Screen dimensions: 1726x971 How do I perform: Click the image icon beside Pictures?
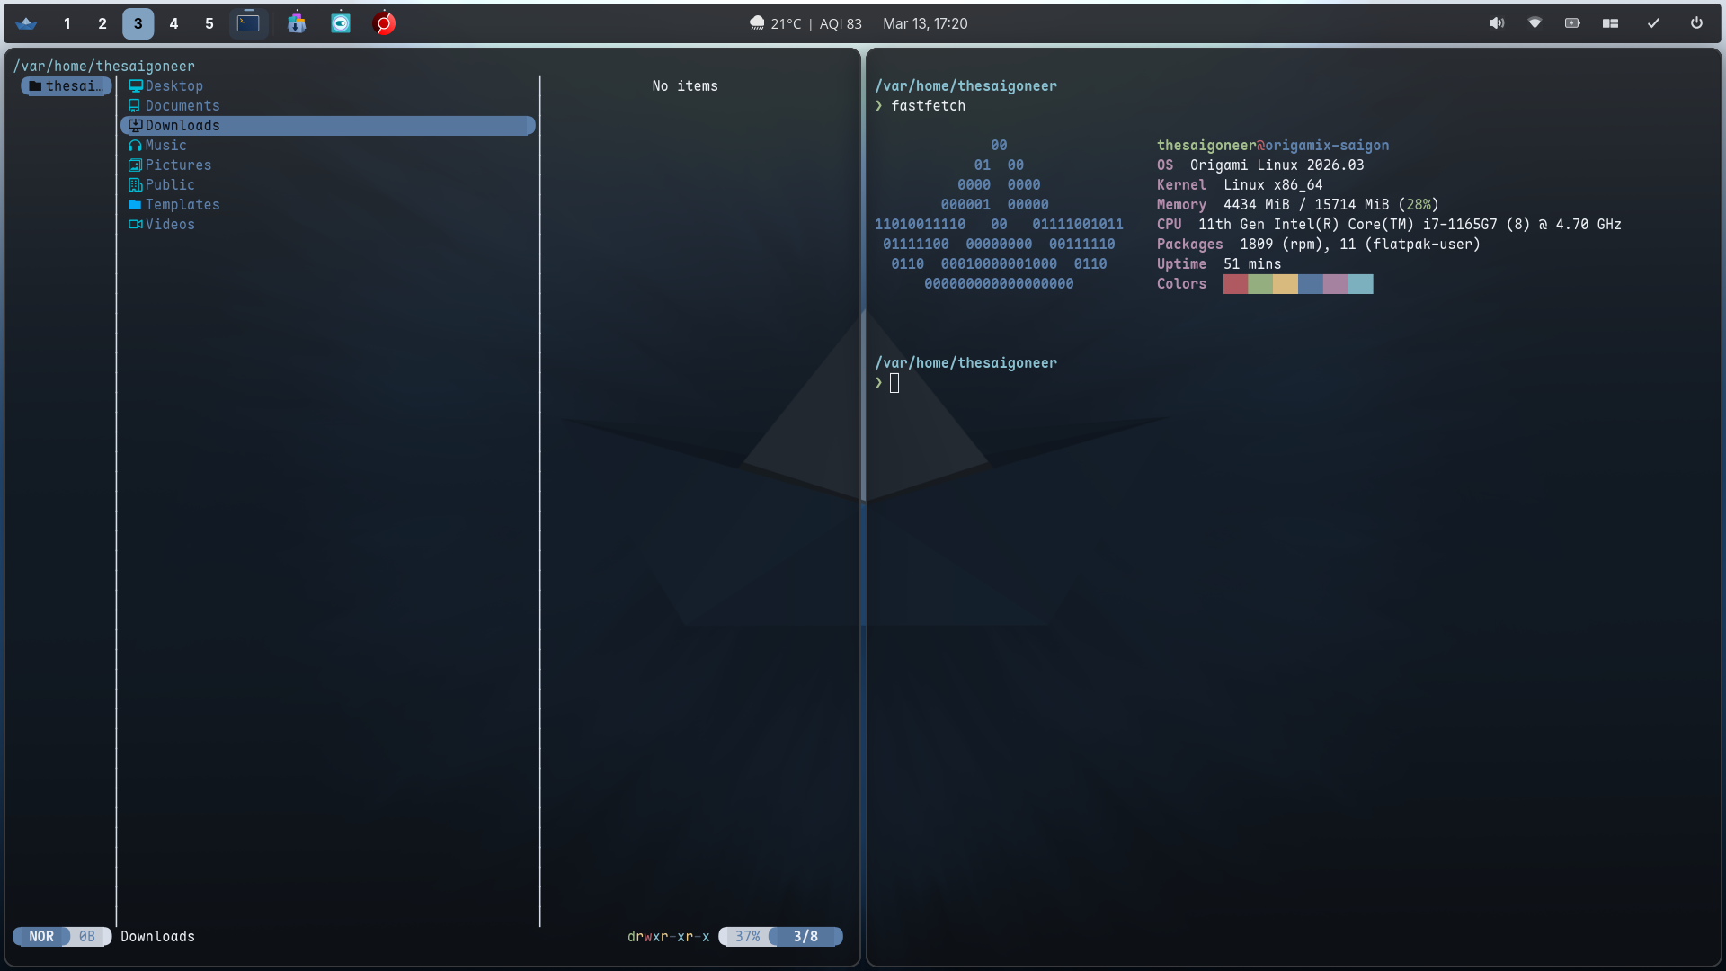point(135,165)
